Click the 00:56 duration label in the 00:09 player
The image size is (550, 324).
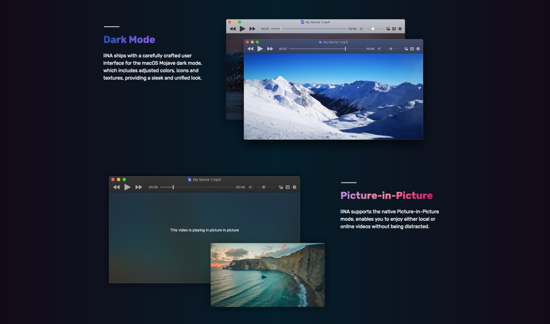[x=240, y=187]
